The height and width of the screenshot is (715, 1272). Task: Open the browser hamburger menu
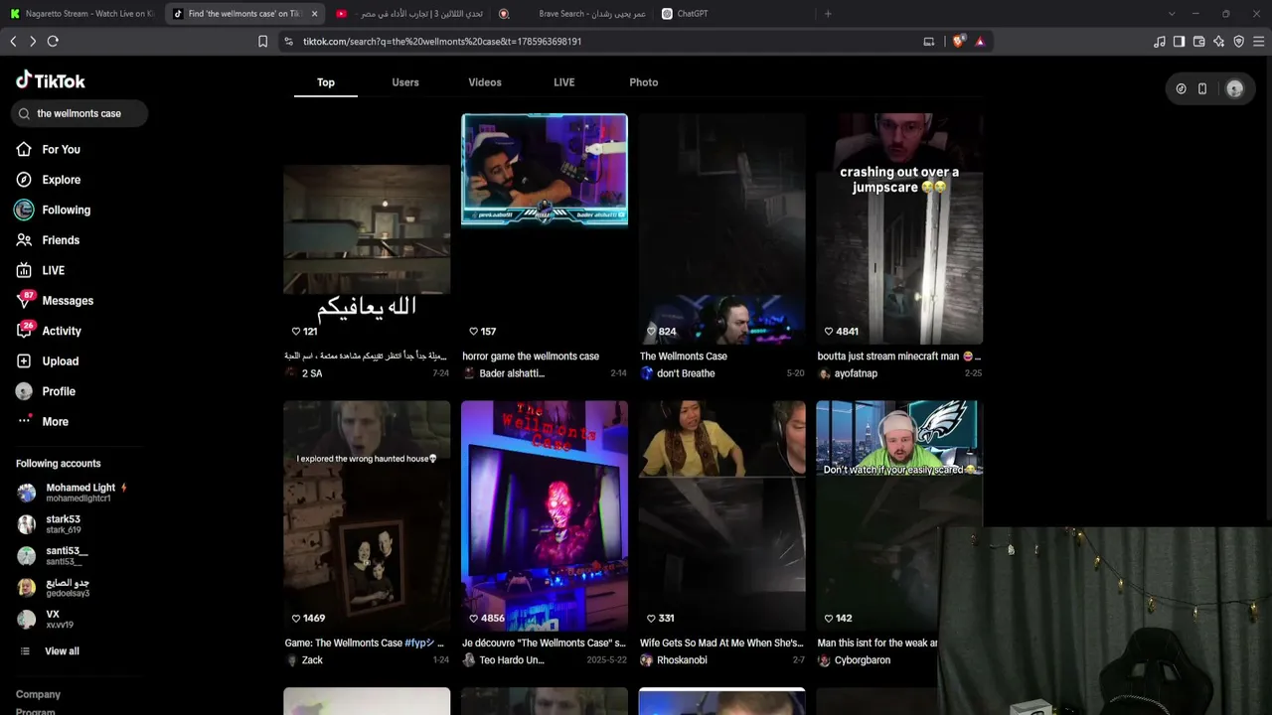(1258, 42)
